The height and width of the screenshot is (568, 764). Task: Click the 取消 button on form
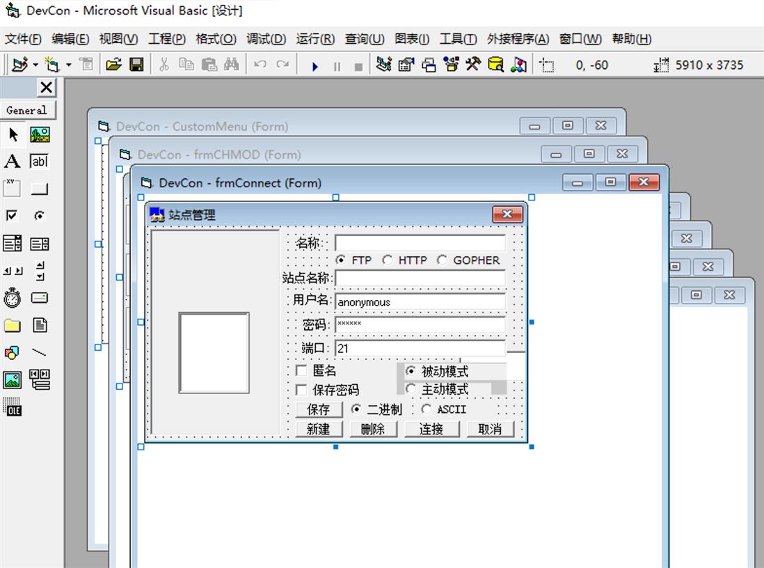click(x=490, y=429)
